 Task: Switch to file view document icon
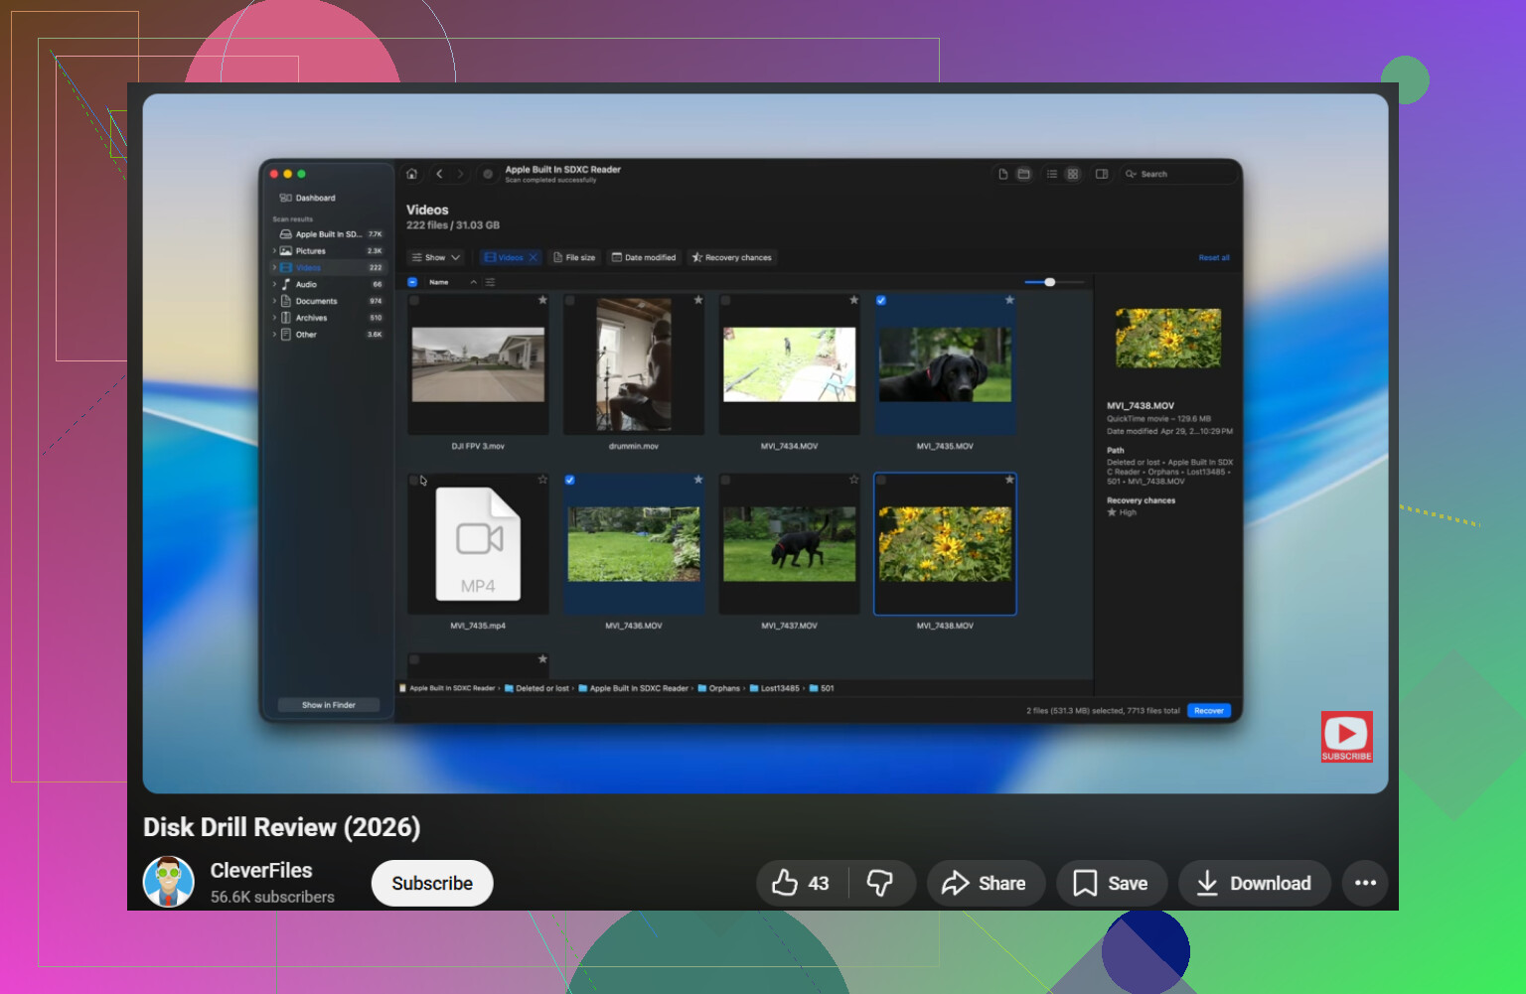(x=1003, y=174)
